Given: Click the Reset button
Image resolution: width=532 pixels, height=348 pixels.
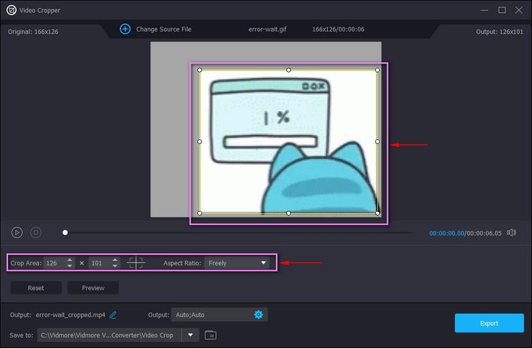Looking at the screenshot, I should [x=36, y=288].
